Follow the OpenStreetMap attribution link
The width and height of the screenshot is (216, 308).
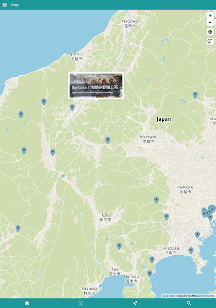pos(188,296)
